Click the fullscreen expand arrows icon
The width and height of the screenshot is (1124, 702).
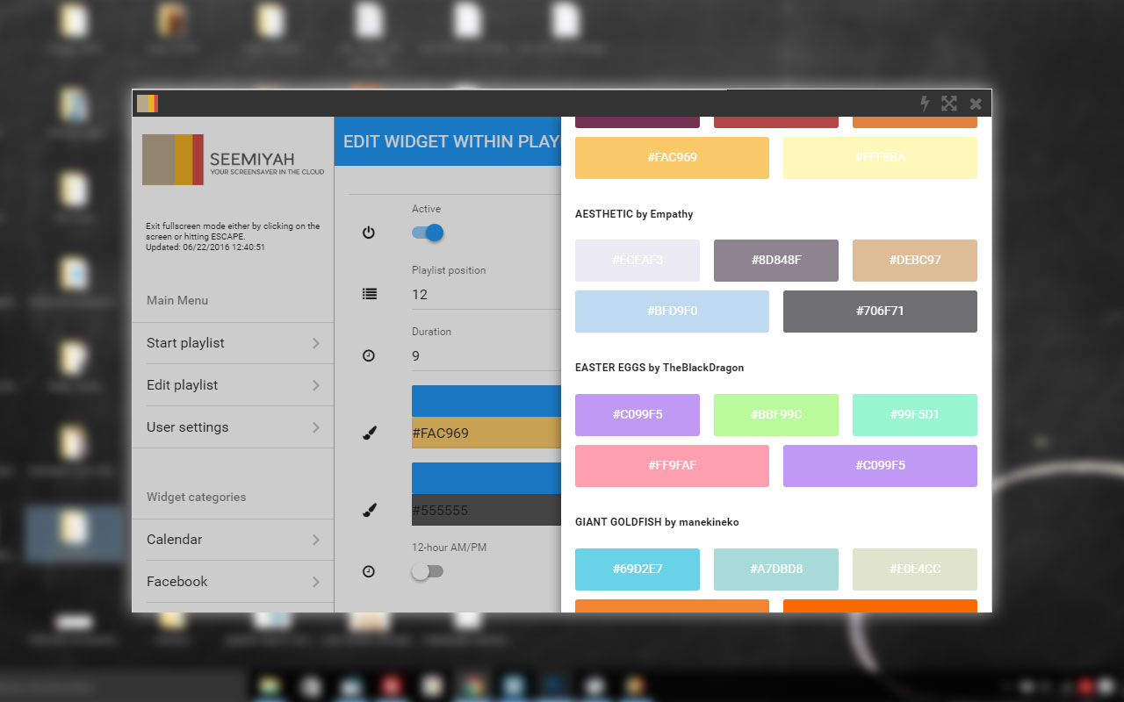pyautogui.click(x=949, y=104)
